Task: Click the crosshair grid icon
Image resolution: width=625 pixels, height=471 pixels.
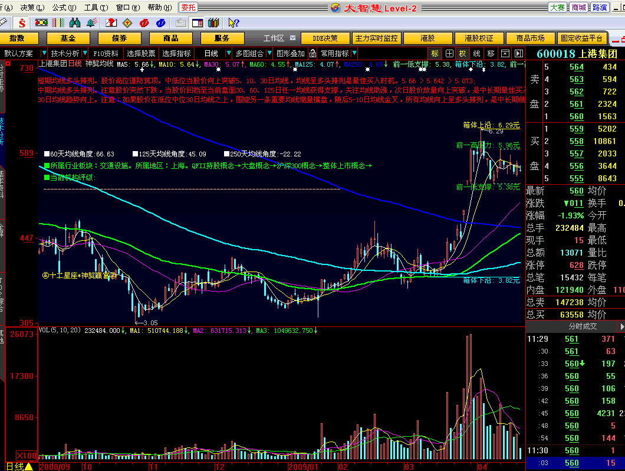Action: click(449, 54)
